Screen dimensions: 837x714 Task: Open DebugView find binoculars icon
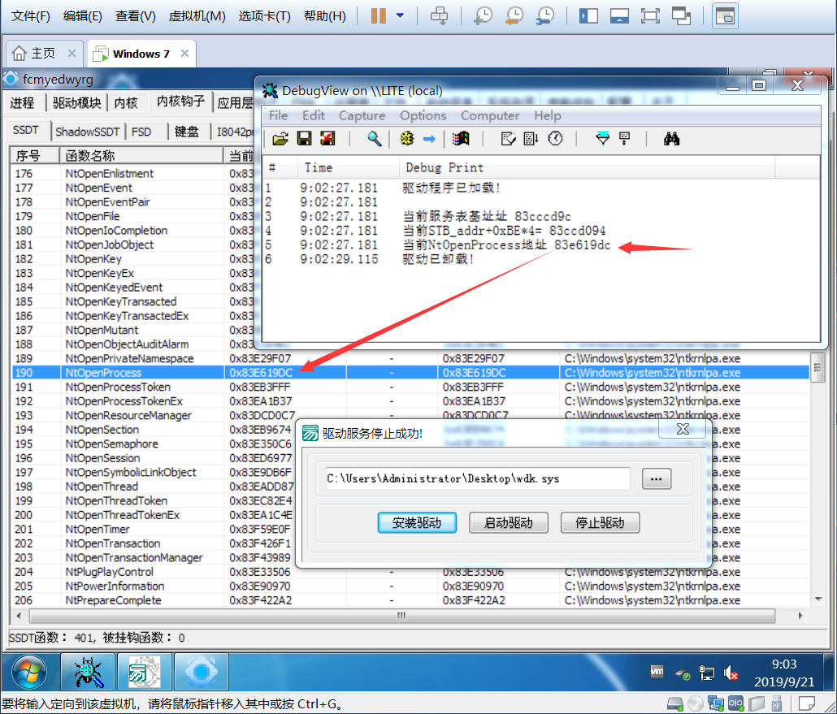(x=671, y=139)
